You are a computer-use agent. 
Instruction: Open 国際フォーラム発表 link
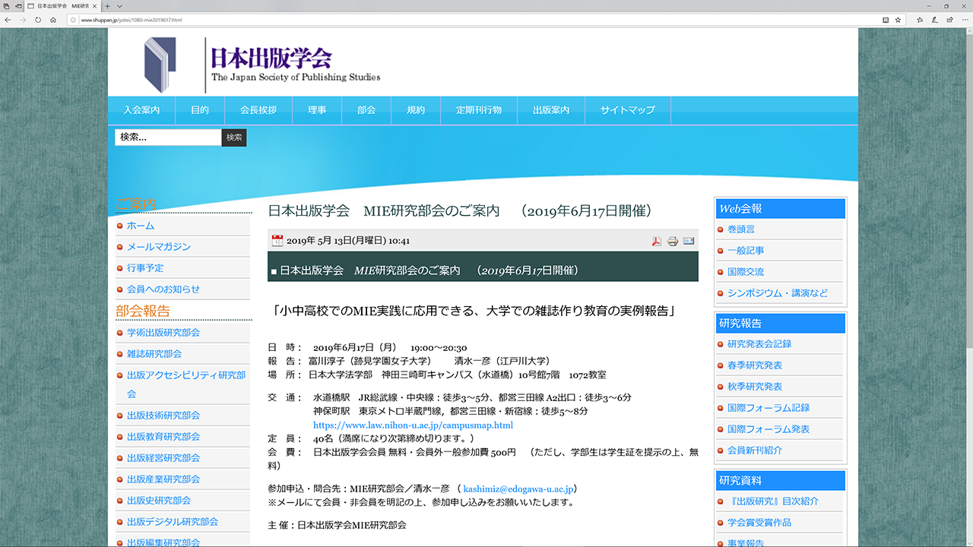(x=769, y=429)
